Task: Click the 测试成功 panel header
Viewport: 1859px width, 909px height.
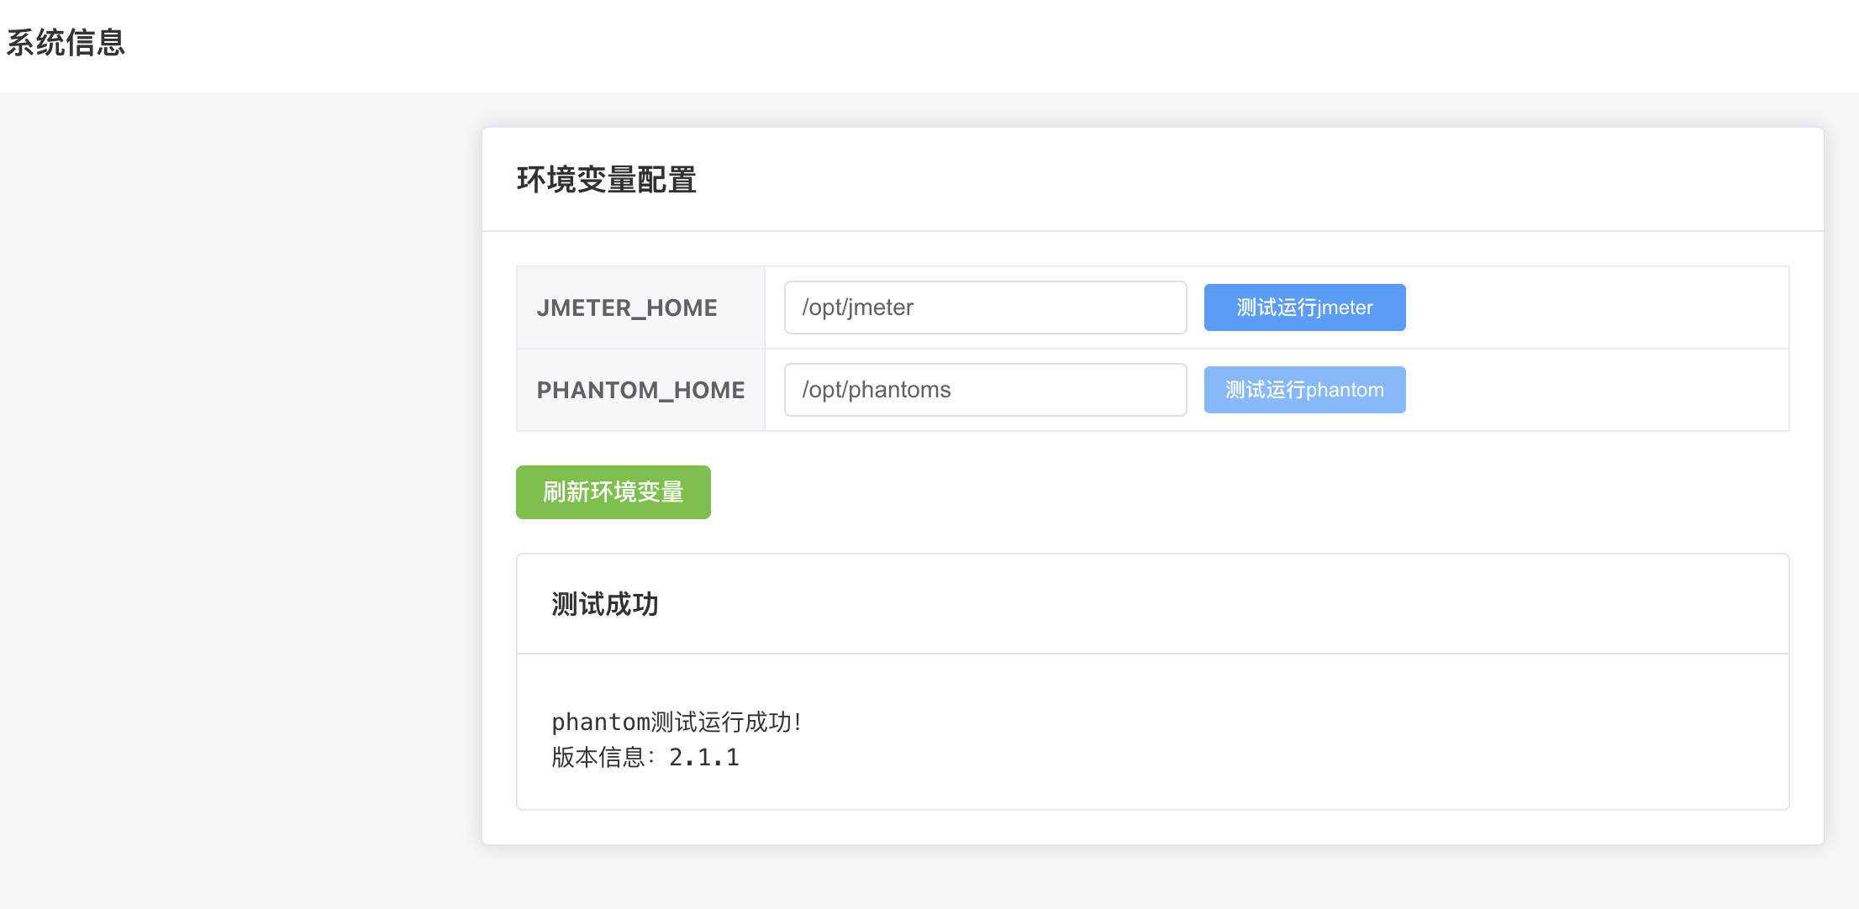Action: [605, 604]
